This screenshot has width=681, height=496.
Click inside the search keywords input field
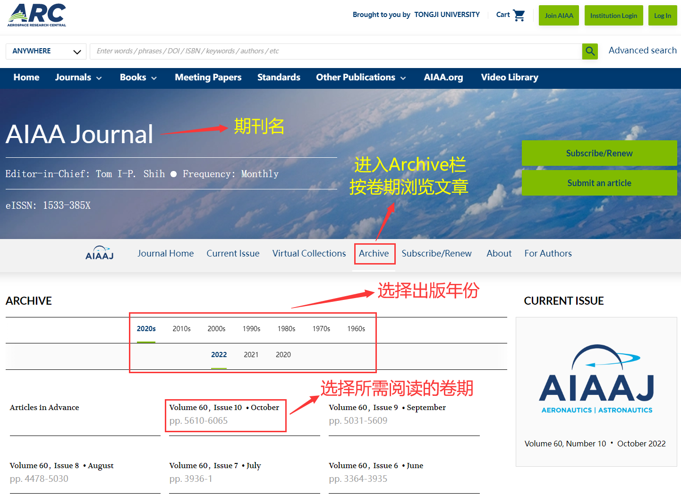pos(335,51)
